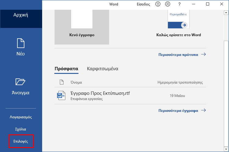
Task: Select the Νέο sidebar label
Action: [20, 54]
